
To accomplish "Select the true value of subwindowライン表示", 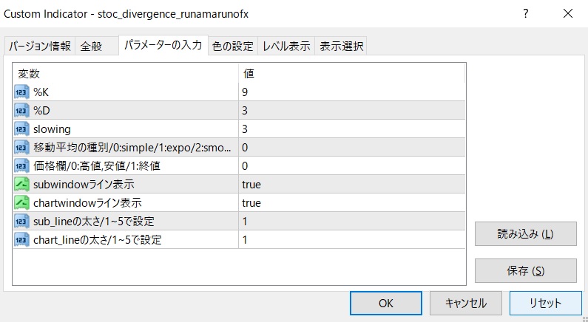I will pyautogui.click(x=251, y=184).
